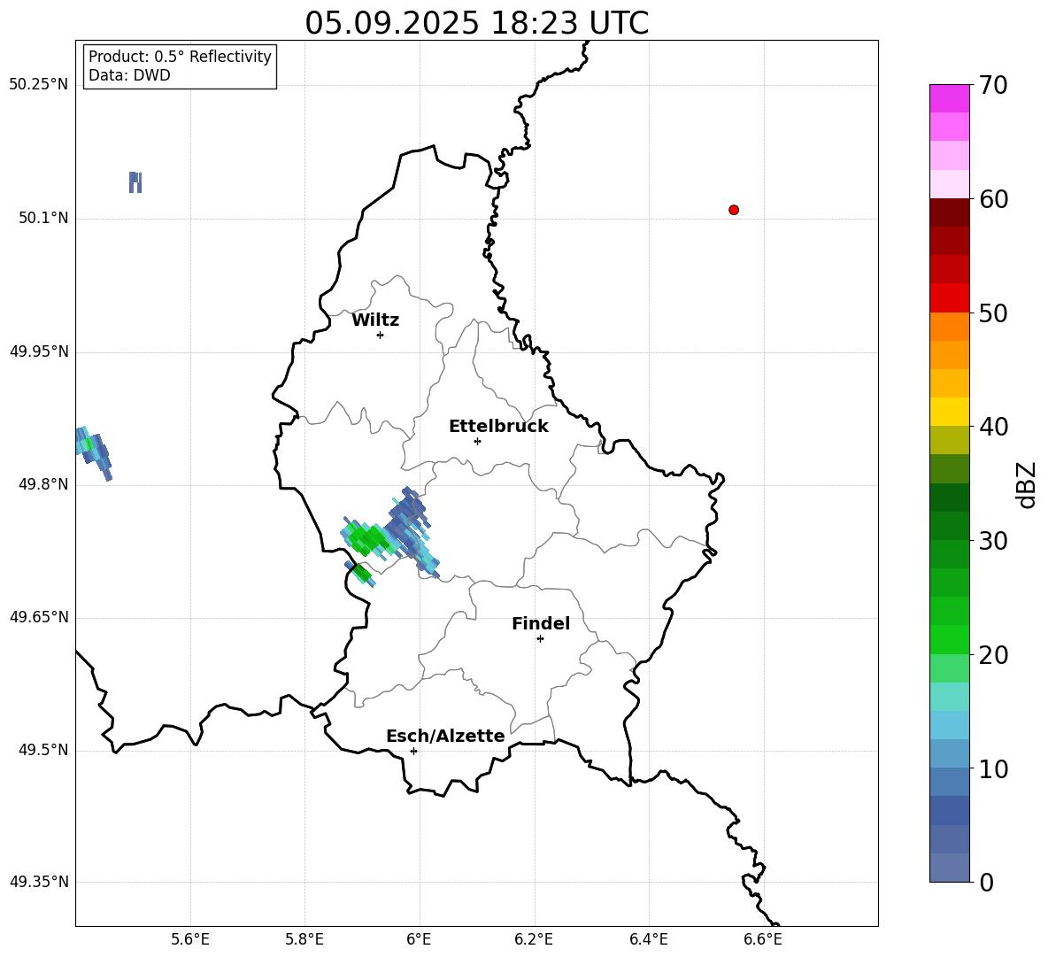Click the Wiltz station label
This screenshot has height=957, width=1048.
tap(375, 320)
